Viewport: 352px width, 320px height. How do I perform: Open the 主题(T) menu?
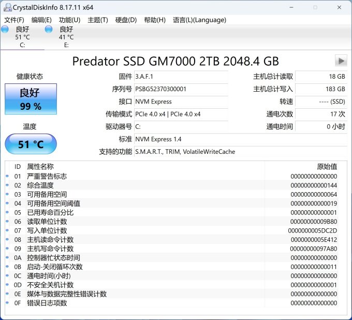(98, 20)
